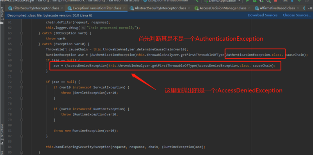313x155 pixels.
Task: Click line number 67 in the gutter
Action: click(10, 55)
